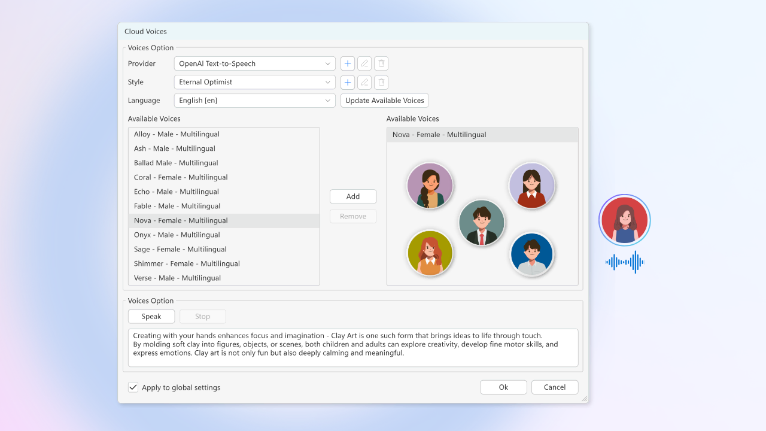This screenshot has height=431, width=766.
Task: Select Coral - Female voice in list
Action: [181, 177]
